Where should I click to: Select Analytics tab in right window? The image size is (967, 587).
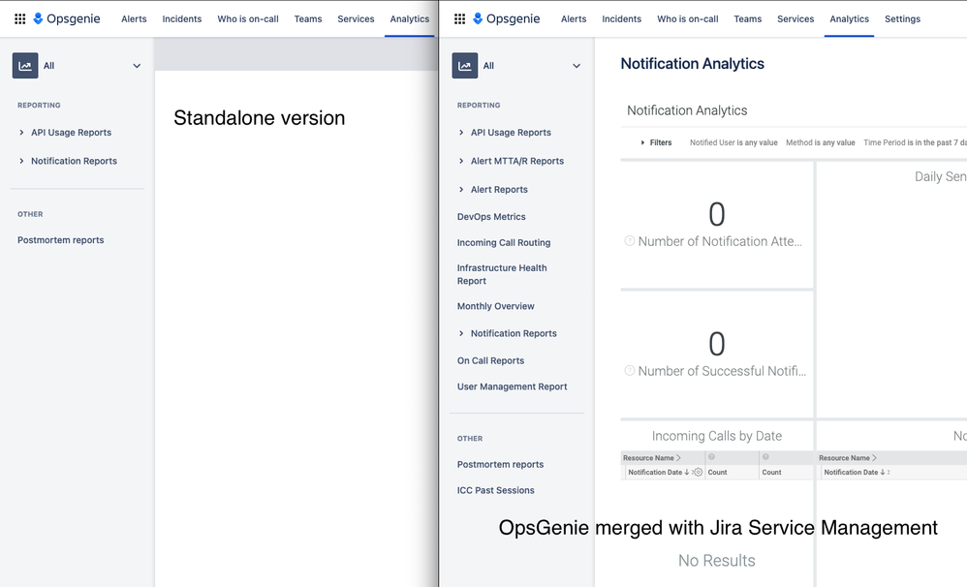coord(849,19)
